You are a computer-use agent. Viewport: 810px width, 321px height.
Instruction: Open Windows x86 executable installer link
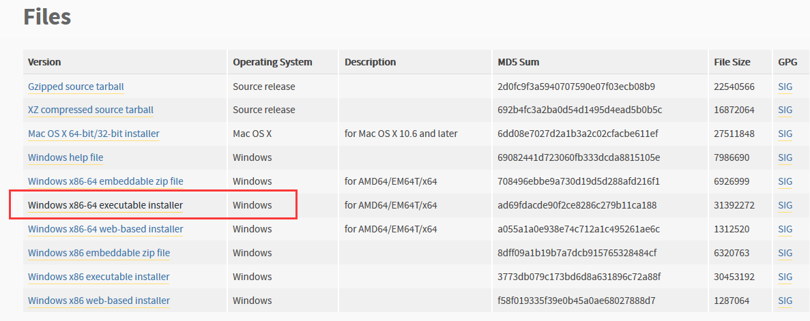99,277
